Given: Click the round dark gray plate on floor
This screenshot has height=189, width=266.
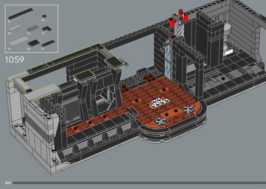Looking at the screenshot, I should coord(187,111).
